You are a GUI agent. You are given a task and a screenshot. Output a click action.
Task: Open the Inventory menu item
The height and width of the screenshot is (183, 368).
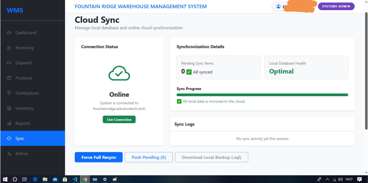coord(33,108)
